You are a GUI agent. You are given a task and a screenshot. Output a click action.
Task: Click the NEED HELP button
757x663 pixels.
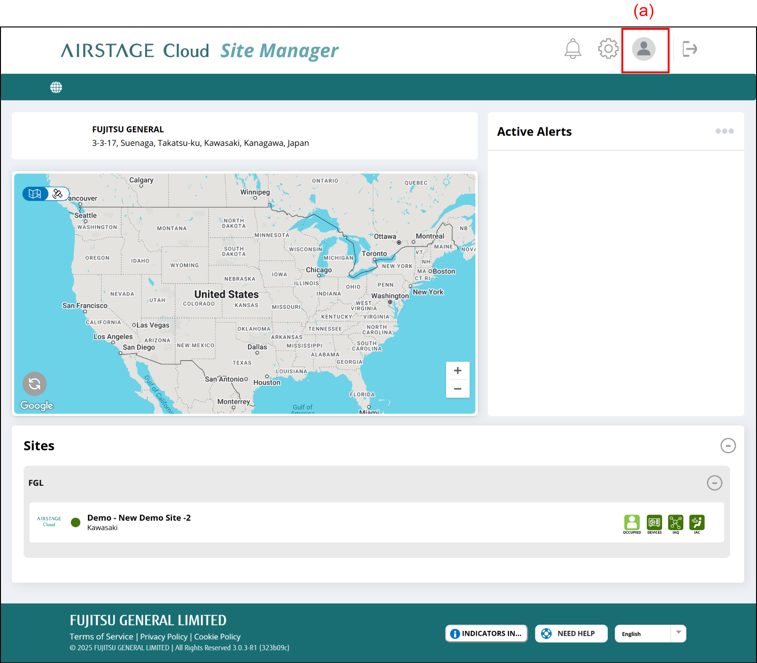tap(571, 634)
